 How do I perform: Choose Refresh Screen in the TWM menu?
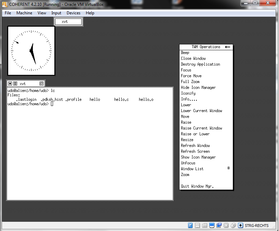coord(195,151)
